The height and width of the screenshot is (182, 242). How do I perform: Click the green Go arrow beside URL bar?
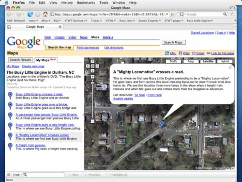click(172, 15)
